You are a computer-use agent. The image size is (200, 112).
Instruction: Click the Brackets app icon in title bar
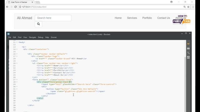pos(8,34)
